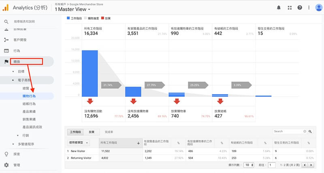Click the 所有帳戶 breadcrumb link
Screen dimensions: 324x173
pos(60,4)
